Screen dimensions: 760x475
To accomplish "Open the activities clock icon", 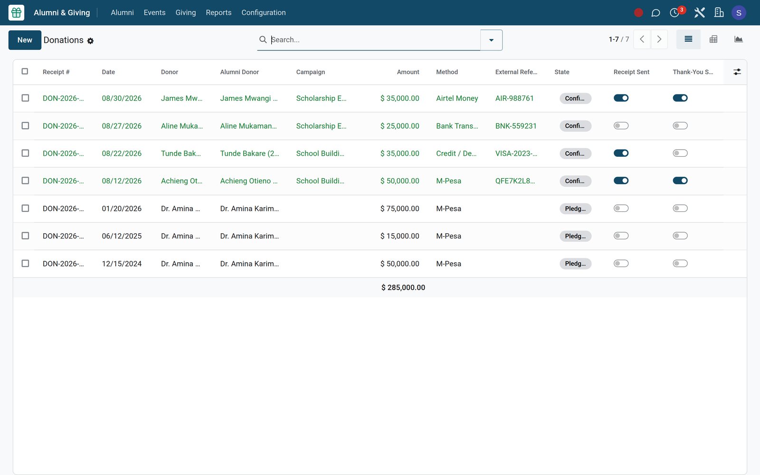I will tap(674, 13).
